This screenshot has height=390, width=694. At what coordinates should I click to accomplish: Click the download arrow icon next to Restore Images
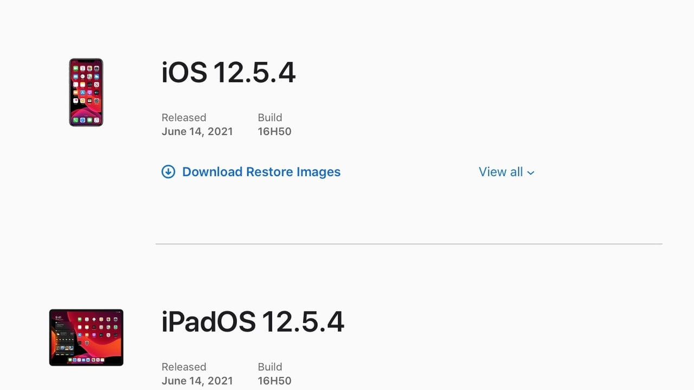tap(169, 171)
